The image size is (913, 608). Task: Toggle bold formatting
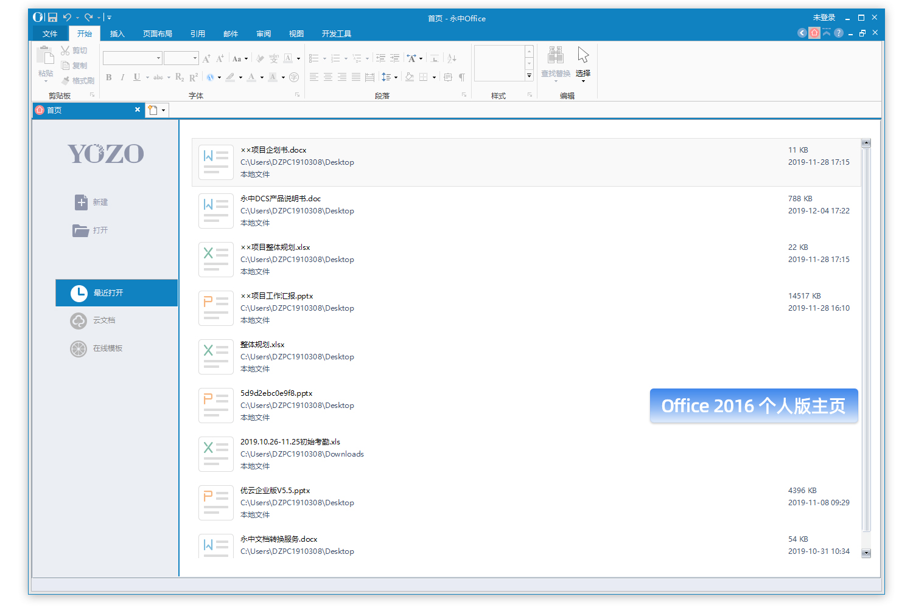(x=109, y=77)
